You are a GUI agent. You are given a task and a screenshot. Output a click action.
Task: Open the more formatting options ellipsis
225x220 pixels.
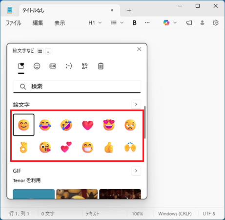[x=147, y=22]
